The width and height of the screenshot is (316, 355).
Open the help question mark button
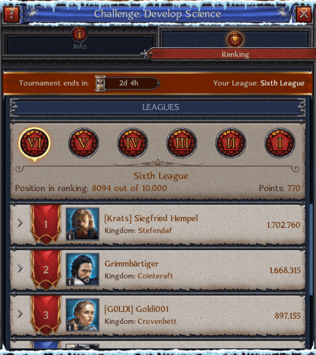coord(11,14)
